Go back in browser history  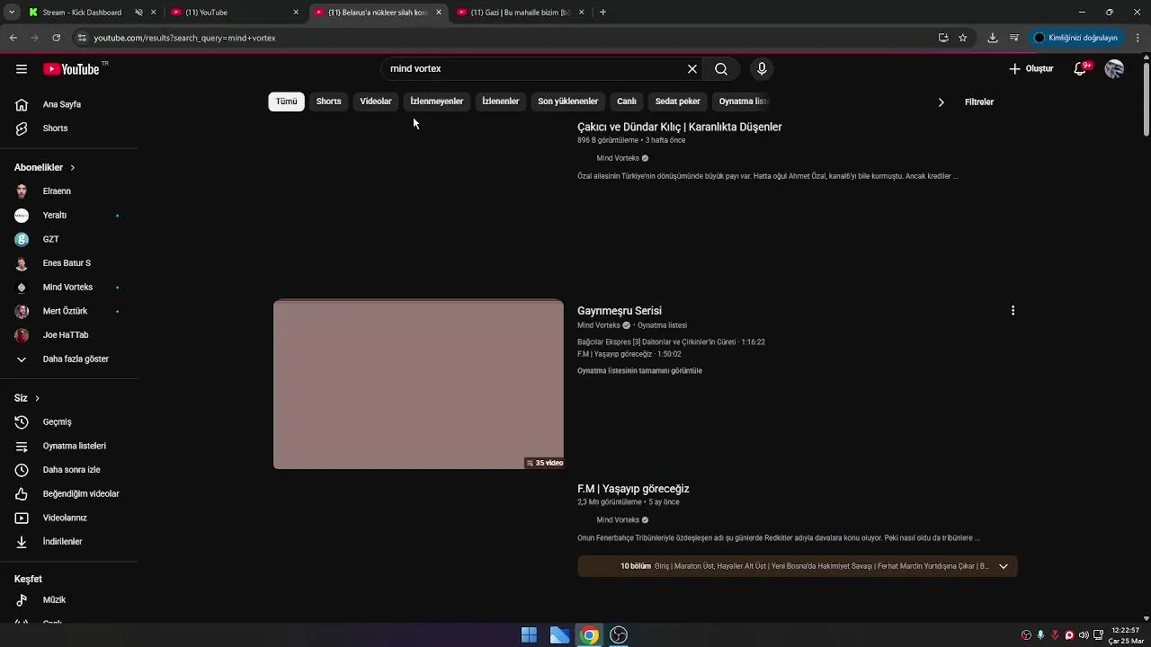pos(13,38)
